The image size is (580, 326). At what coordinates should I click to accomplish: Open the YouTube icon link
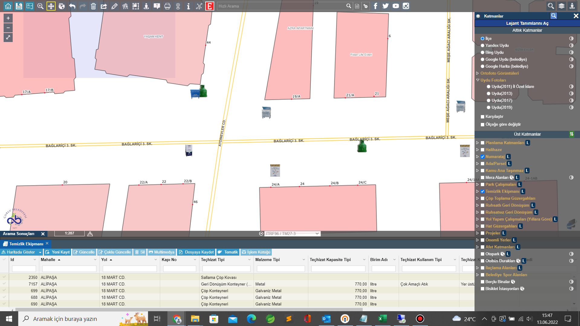(396, 6)
